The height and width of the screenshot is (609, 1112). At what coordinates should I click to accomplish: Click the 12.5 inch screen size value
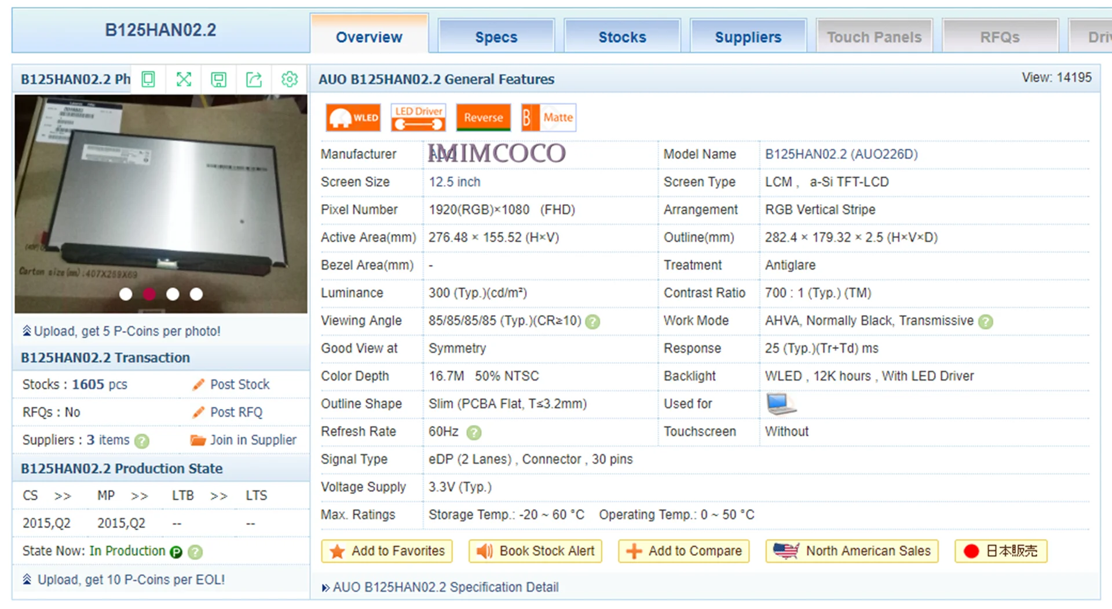tap(455, 182)
